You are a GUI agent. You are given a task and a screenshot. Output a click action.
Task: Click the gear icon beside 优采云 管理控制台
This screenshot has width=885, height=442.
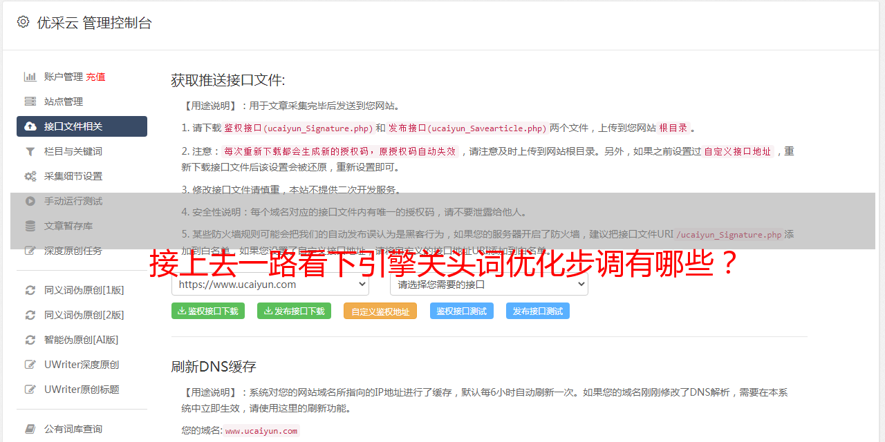coord(23,22)
